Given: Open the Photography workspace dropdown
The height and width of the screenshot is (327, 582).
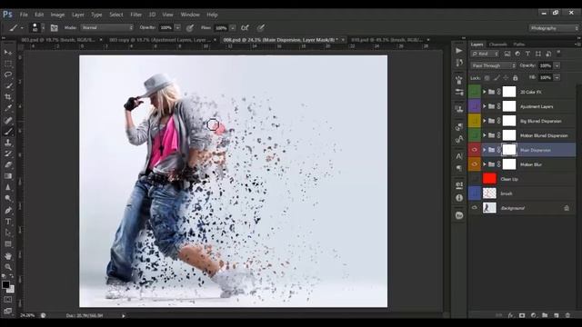Looking at the screenshot, I should point(554,28).
